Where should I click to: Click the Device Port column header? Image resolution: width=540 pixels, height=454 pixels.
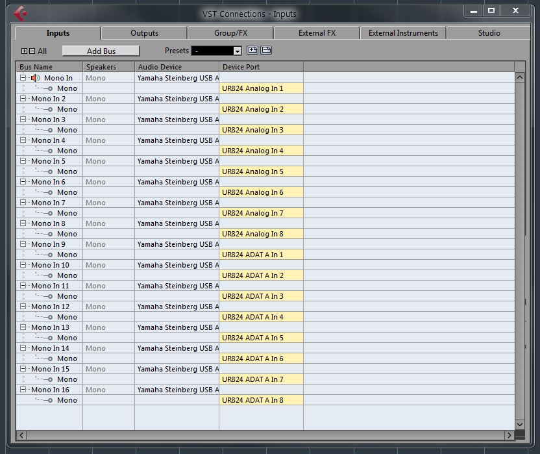click(261, 67)
